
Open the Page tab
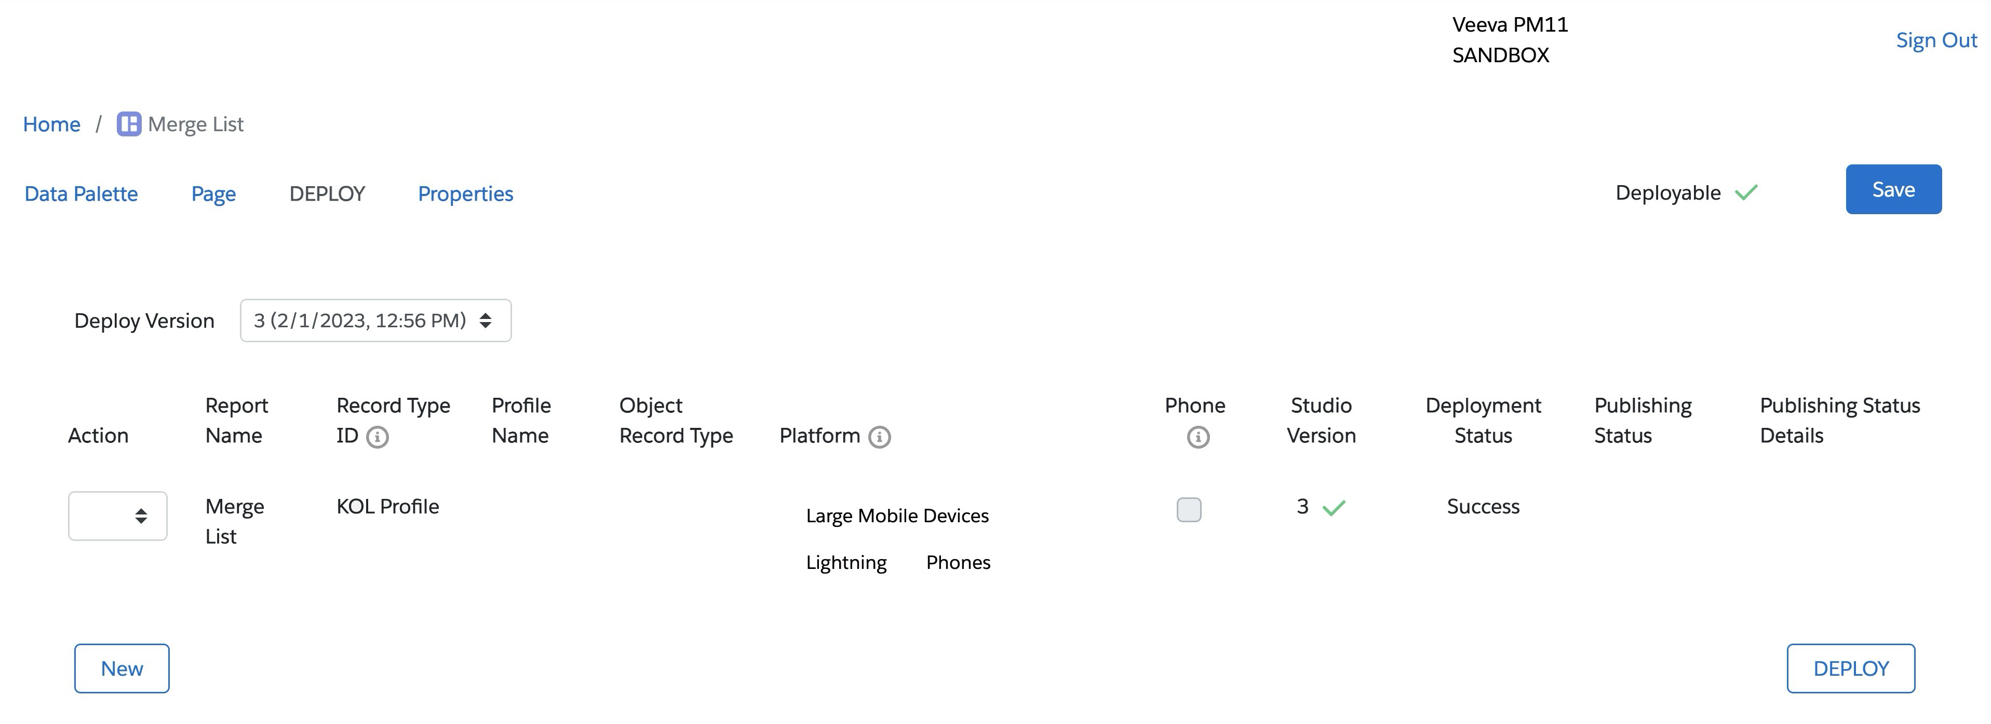213,194
